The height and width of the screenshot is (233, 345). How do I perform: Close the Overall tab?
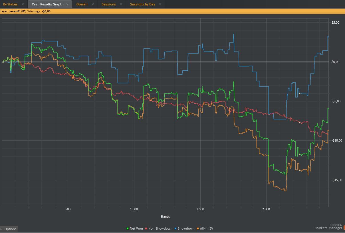93,4
